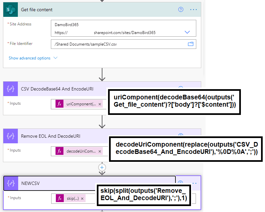Click the SharePoint icon on Get file content
This screenshot has width=265, height=212.
point(11,10)
